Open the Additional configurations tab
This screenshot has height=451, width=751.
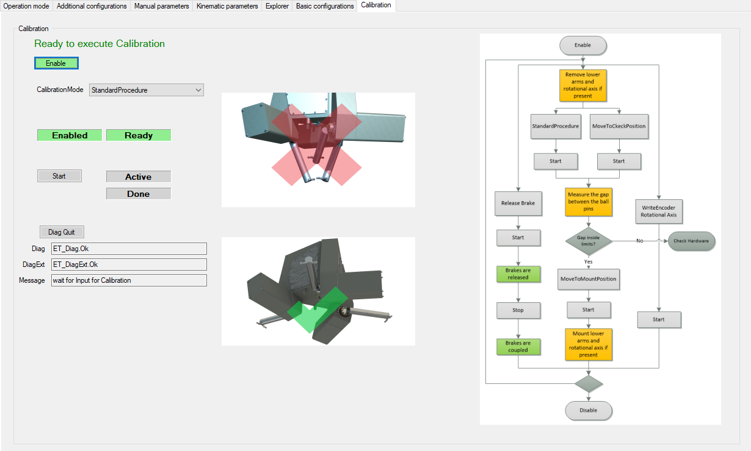tap(92, 6)
